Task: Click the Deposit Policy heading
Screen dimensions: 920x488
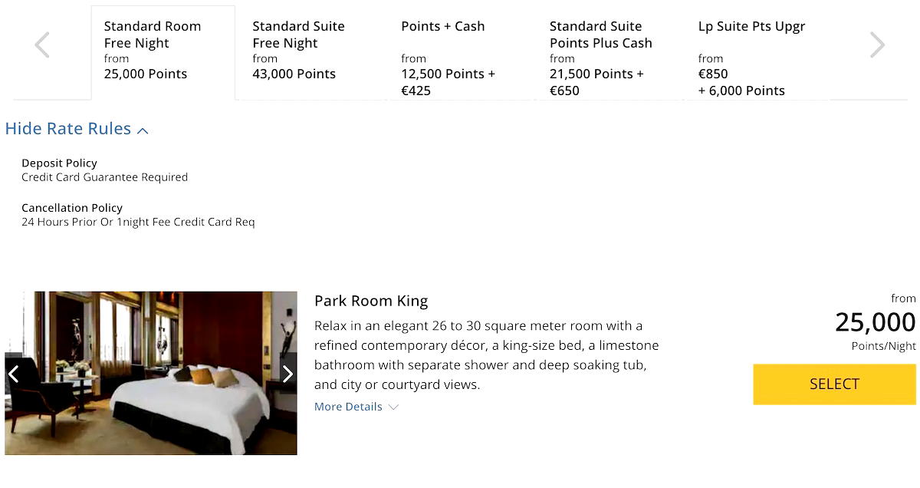Action: coord(59,163)
